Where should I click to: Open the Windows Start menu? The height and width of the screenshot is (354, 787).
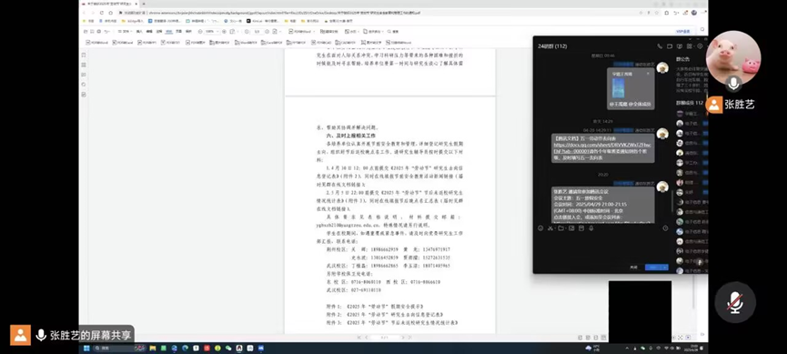pyautogui.click(x=86, y=348)
